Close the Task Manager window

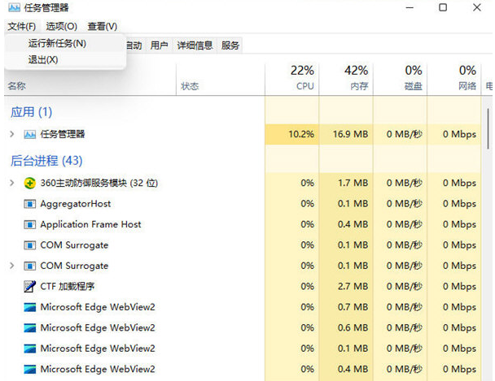[x=477, y=7]
